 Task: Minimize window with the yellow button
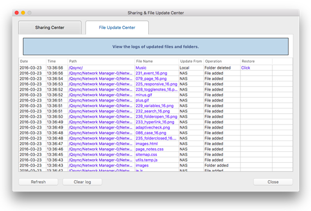click(23, 13)
